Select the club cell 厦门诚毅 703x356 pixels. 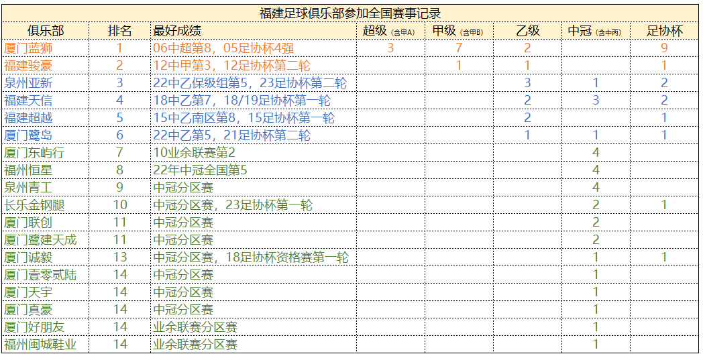pyautogui.click(x=46, y=257)
